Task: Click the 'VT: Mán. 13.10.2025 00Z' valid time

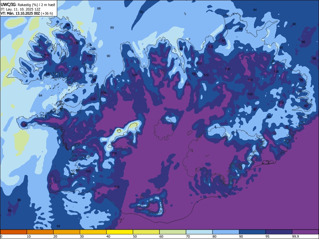Action: [x=20, y=13]
